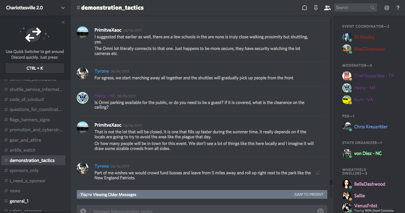Viewport: 405px width, 213px height.
Task: Open notification settings bell icon
Action: (304, 8)
